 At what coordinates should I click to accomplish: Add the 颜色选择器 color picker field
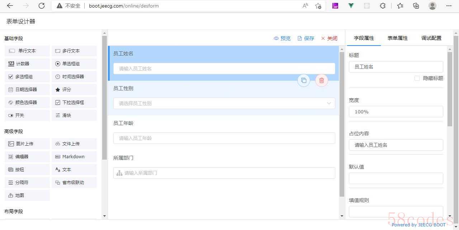point(27,103)
